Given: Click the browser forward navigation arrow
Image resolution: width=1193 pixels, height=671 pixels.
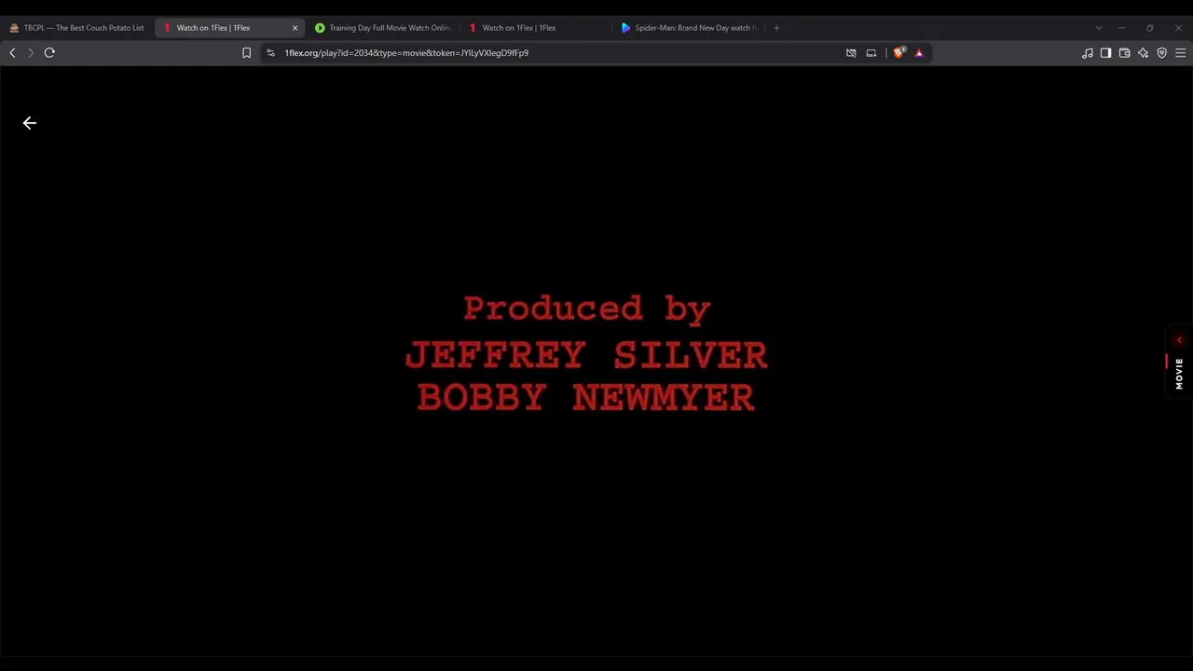Looking at the screenshot, I should coord(30,53).
